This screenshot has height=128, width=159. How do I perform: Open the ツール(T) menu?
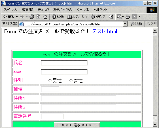pos(83,10)
